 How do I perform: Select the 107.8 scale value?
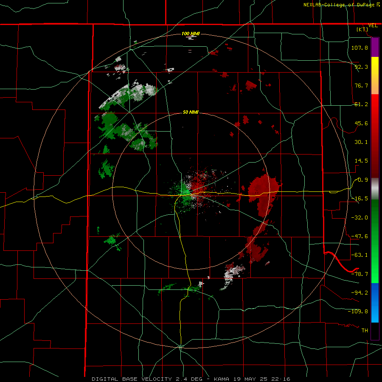point(360,48)
